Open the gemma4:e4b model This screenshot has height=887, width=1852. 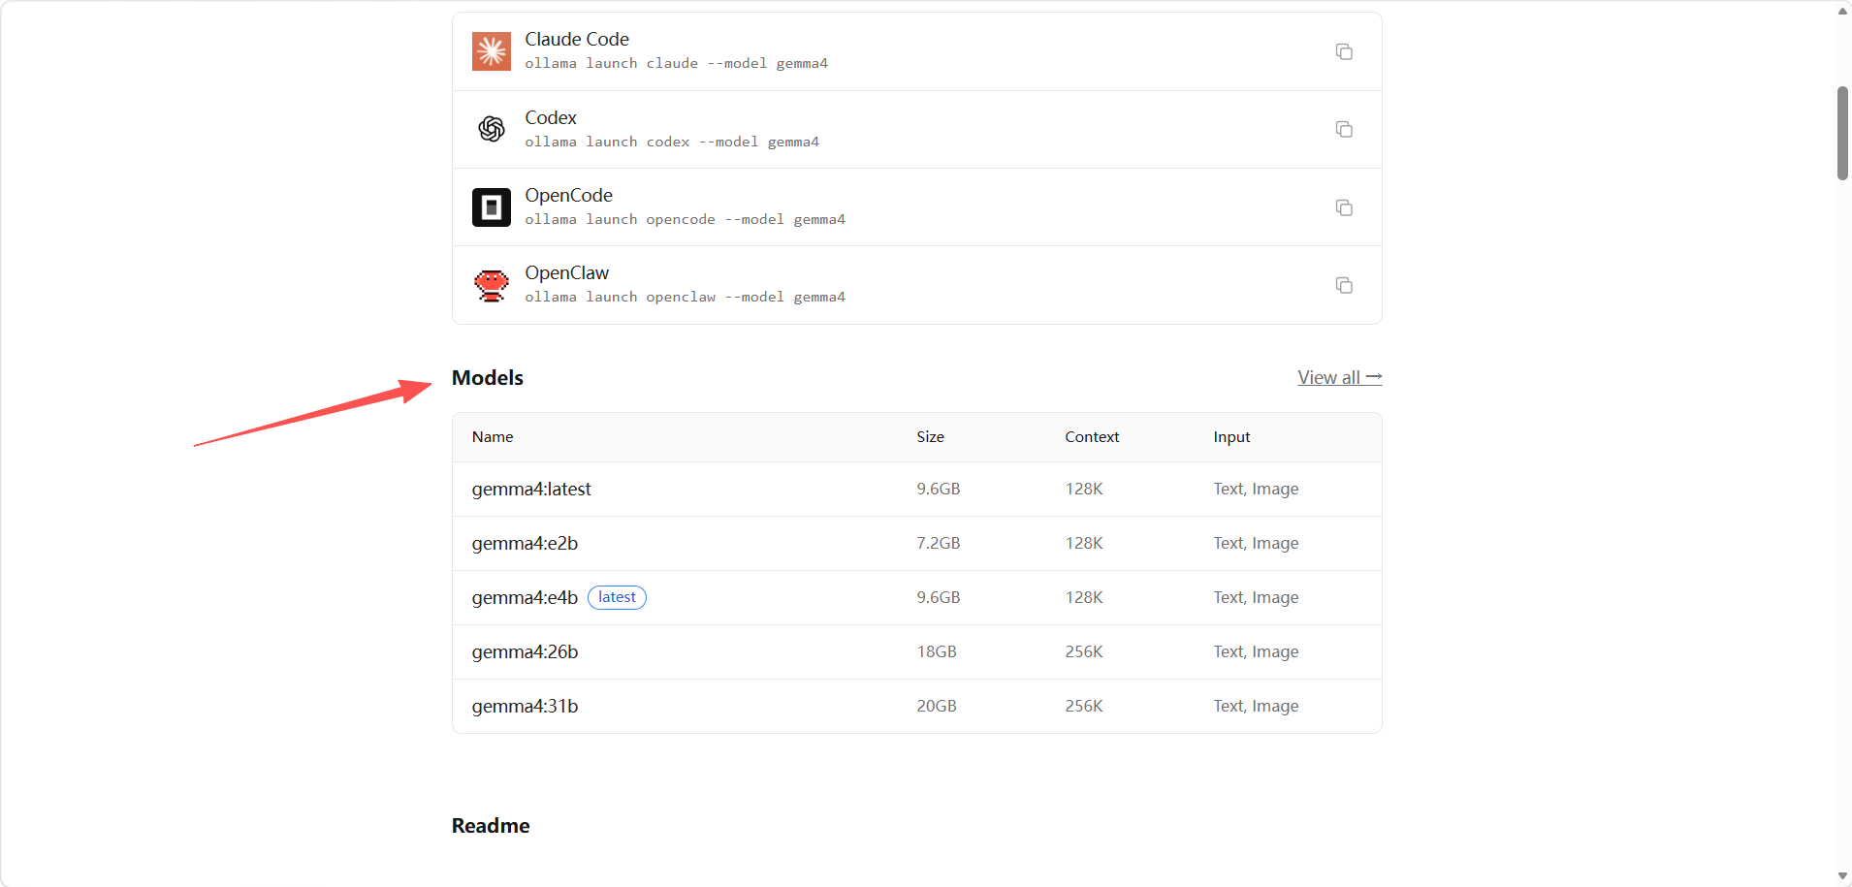pos(525,598)
